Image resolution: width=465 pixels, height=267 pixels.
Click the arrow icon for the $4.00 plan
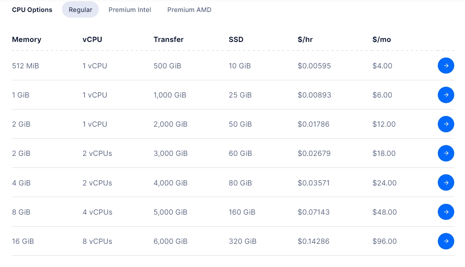[x=446, y=66]
